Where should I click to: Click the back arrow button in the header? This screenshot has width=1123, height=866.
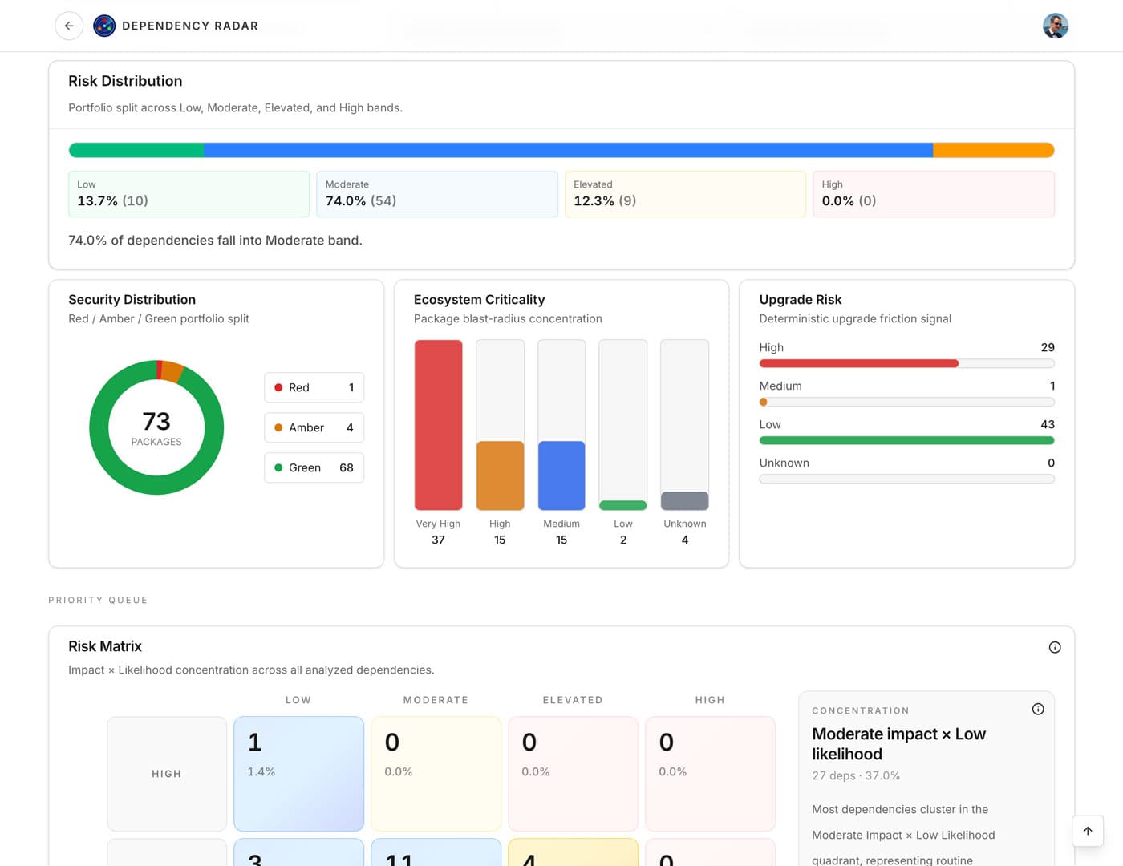69,26
